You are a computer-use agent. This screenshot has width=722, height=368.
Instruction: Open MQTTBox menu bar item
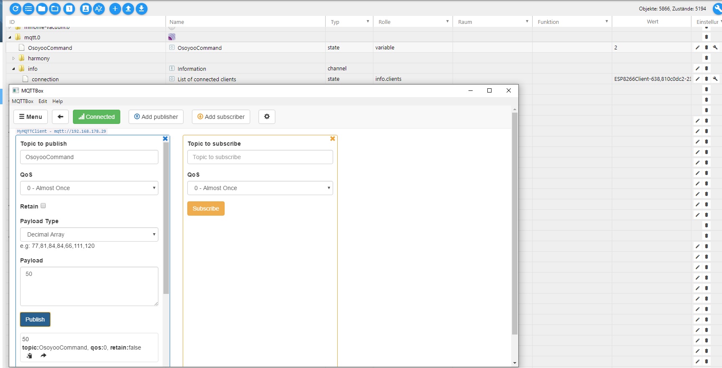pos(23,101)
